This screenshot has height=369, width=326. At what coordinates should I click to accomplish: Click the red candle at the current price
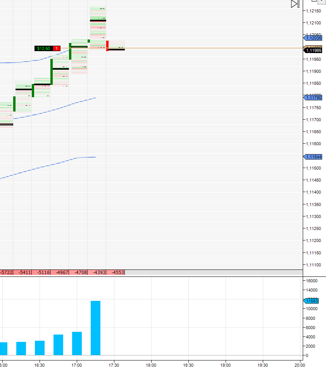coord(107,46)
